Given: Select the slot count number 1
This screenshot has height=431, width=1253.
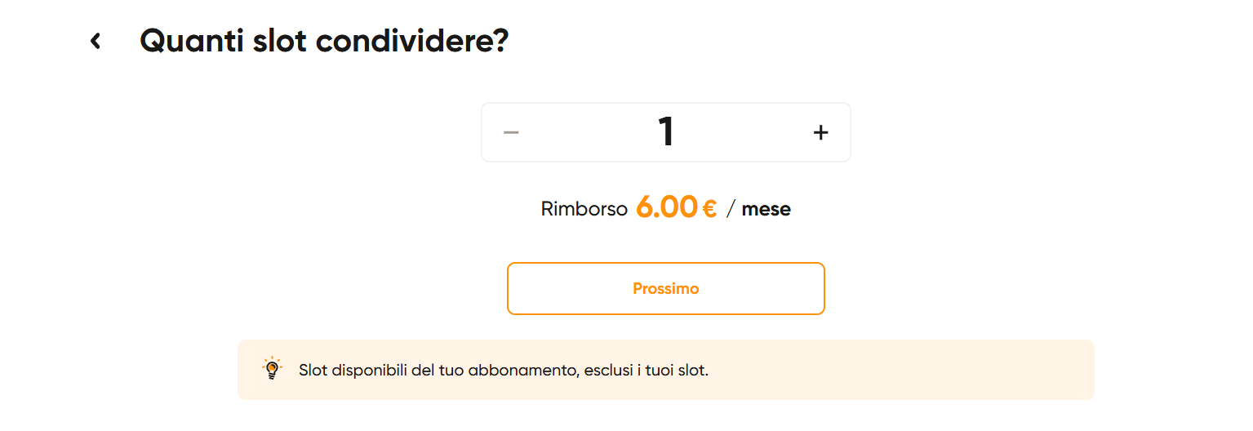Looking at the screenshot, I should (666, 132).
